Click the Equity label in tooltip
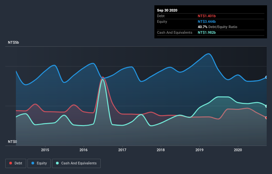Viewport: 272px width, 174px height. (162, 22)
